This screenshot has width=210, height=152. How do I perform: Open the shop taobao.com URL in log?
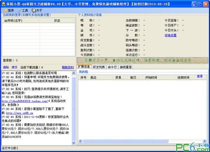[25, 101]
